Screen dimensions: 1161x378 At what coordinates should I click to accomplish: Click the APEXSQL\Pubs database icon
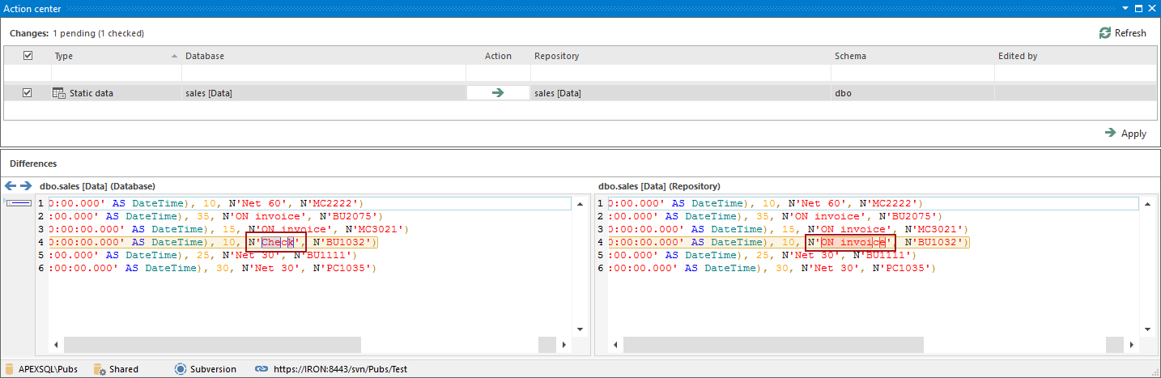10,369
